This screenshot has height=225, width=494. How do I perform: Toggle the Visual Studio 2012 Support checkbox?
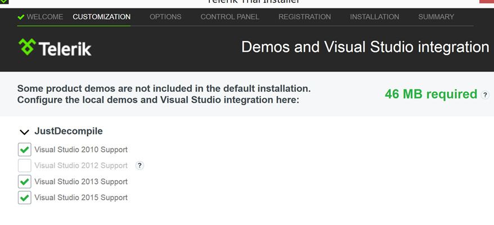(24, 165)
